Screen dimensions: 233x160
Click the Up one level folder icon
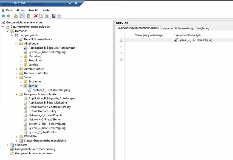point(16,16)
